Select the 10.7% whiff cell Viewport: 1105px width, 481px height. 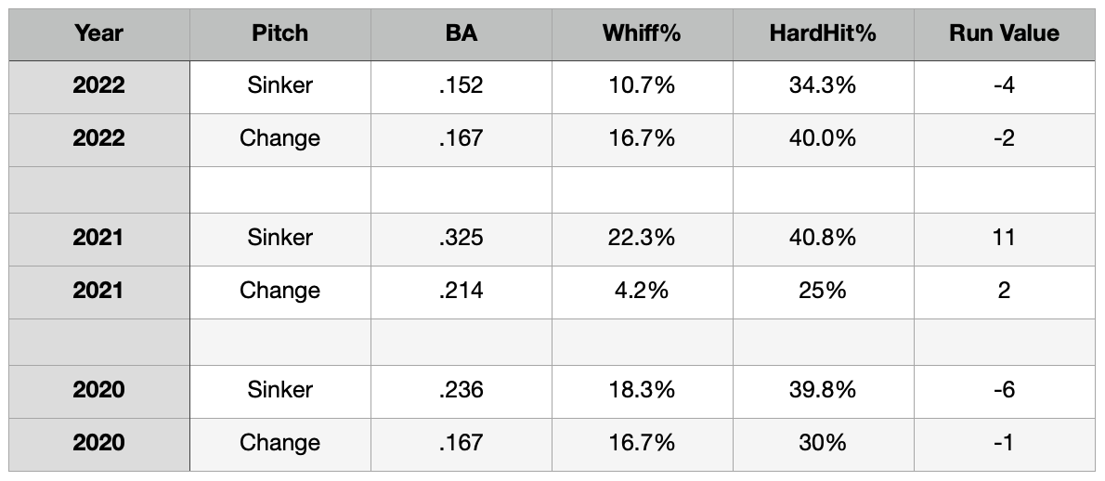(x=642, y=86)
